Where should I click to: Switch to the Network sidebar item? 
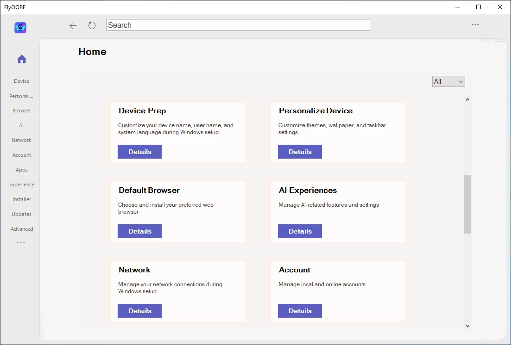click(x=22, y=140)
